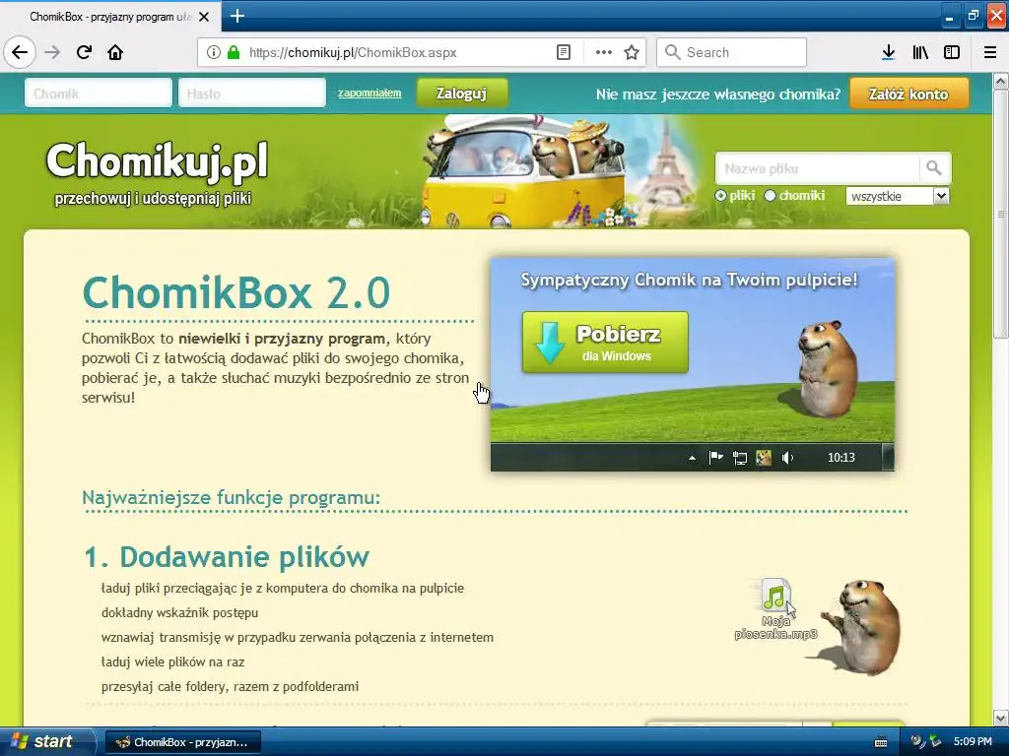Click 'przechowuj i udostępniaj pliki' slogan
This screenshot has height=756, width=1009.
click(153, 199)
